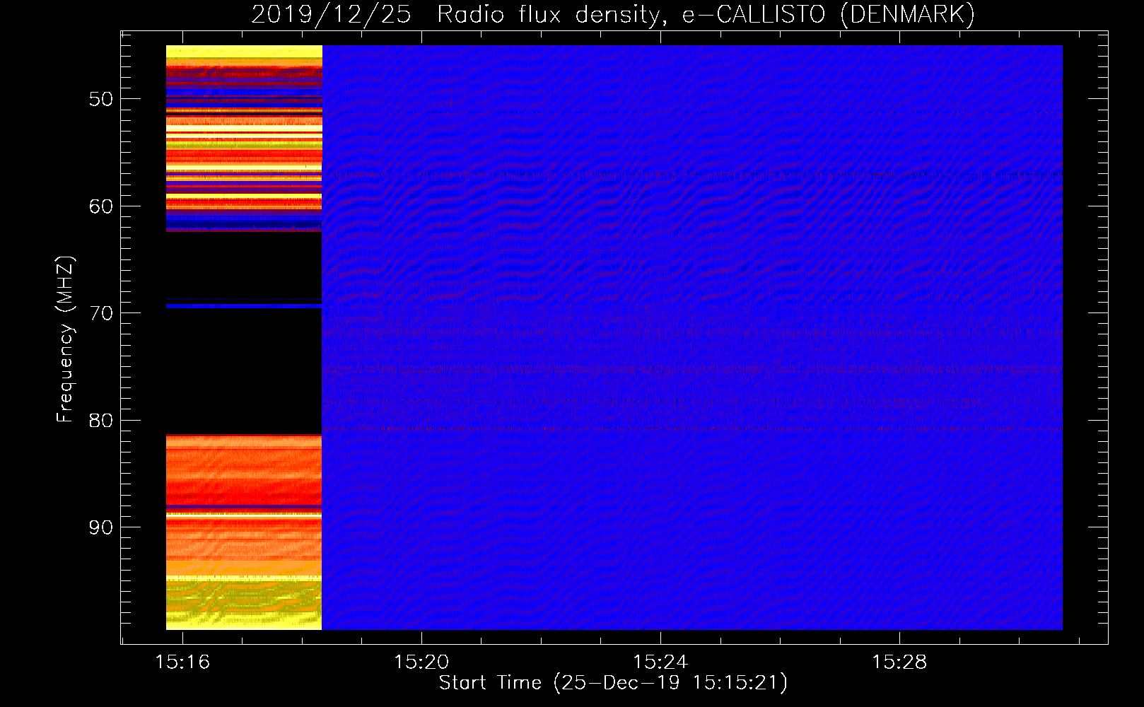The width and height of the screenshot is (1144, 707).
Task: Click the date "2019/12/25" in the title
Action: click(331, 14)
